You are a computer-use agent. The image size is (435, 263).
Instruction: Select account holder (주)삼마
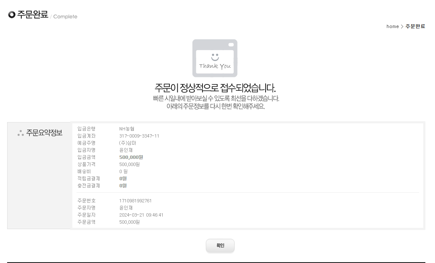coord(127,143)
